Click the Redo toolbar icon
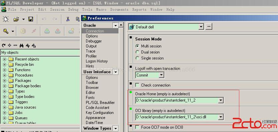This screenshot has height=132, width=278. tap(55, 19)
